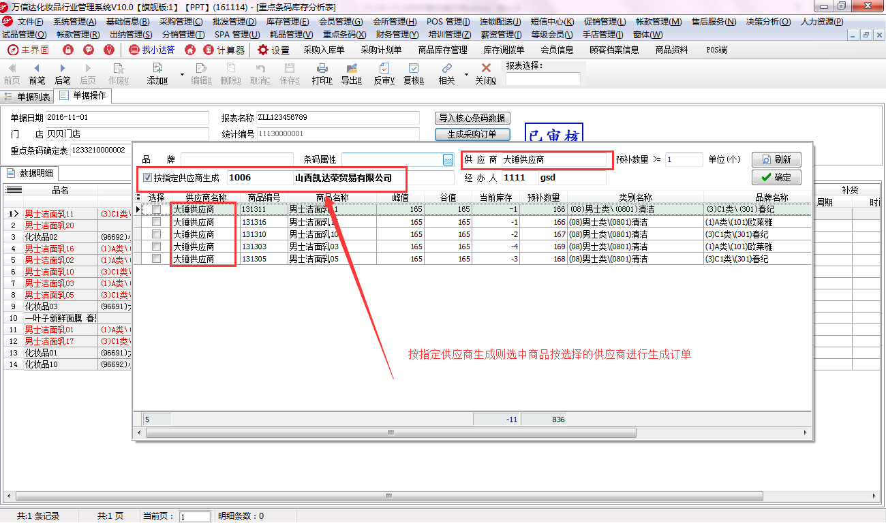
Task: Click the 供应商 input field
Action: 553,160
